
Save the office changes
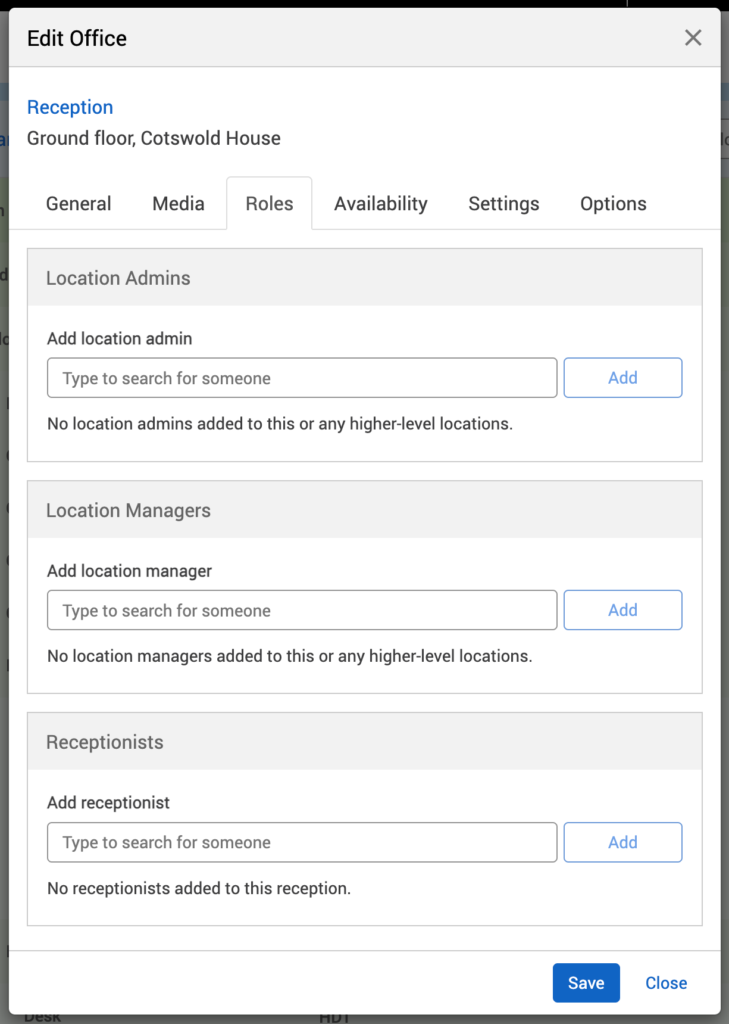tap(586, 983)
